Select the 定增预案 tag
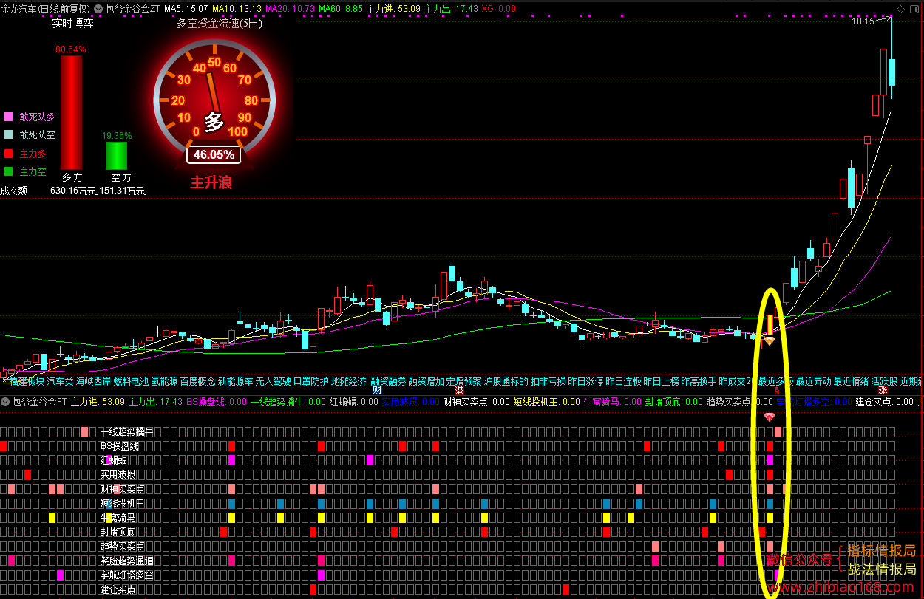 click(x=463, y=382)
